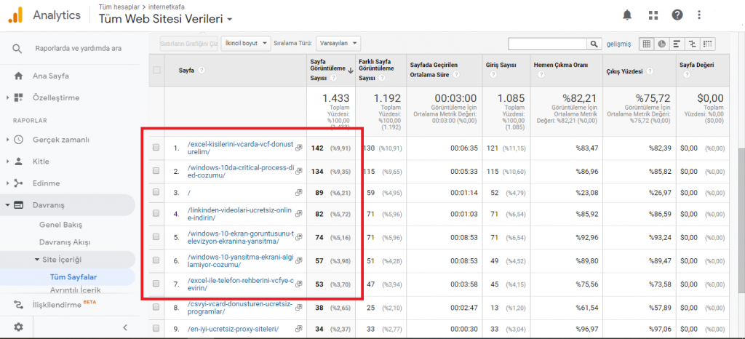Click help icon beside Sayfada Geçirilen Ortalama Süre
The width and height of the screenshot is (745, 339).
[x=456, y=74]
